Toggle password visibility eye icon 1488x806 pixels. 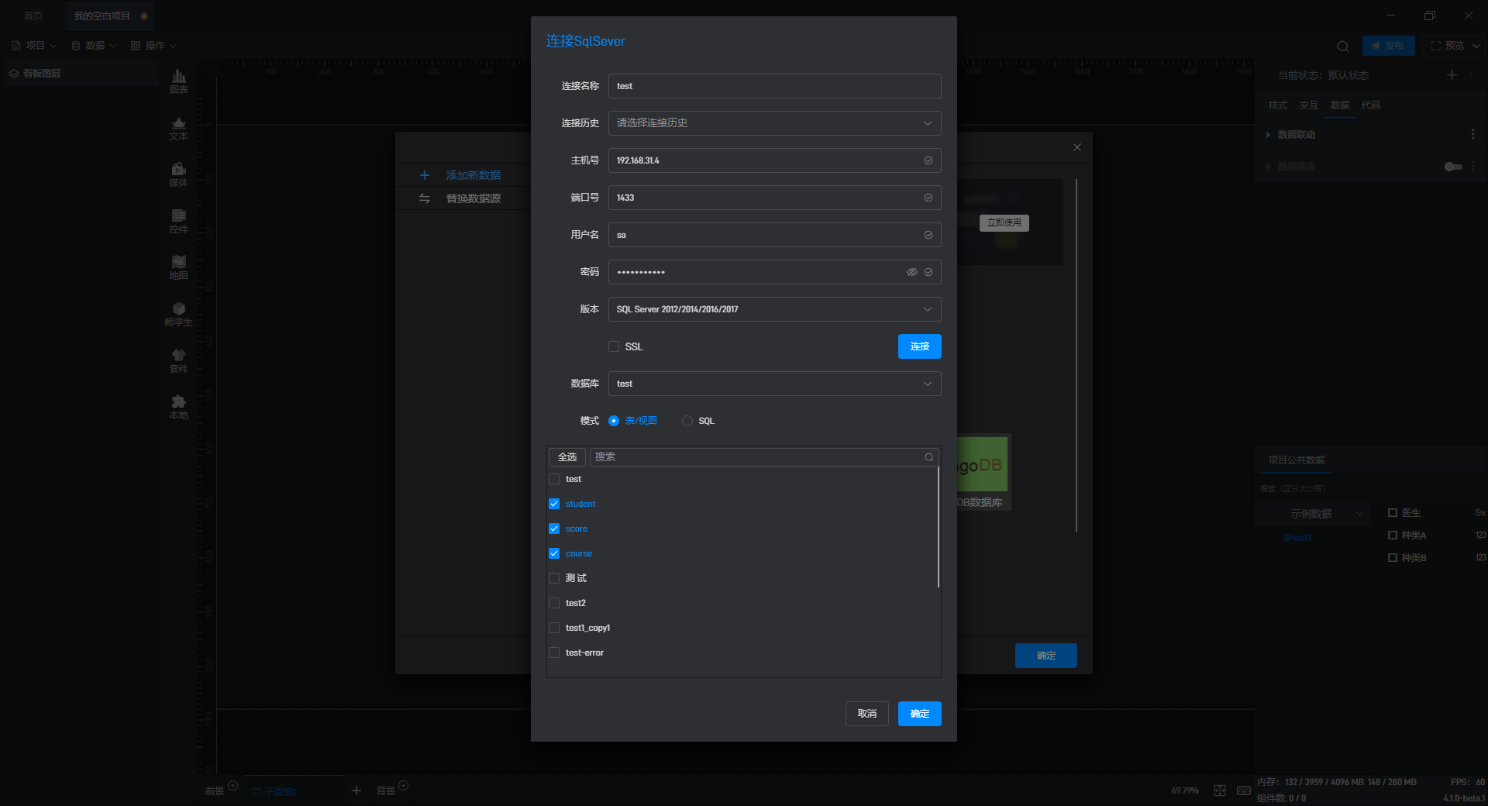pos(912,272)
